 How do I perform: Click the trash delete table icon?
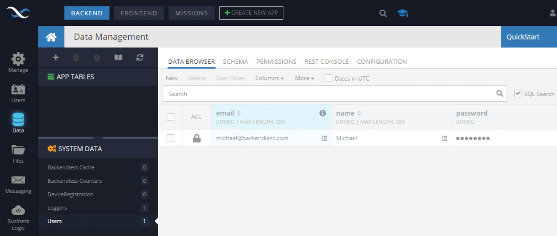(x=76, y=58)
